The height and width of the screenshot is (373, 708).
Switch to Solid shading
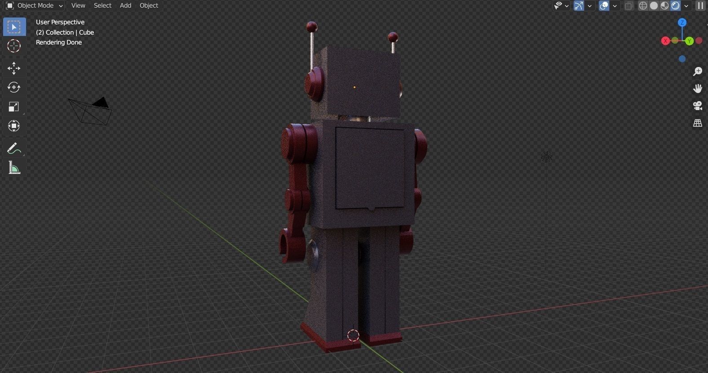pos(654,5)
